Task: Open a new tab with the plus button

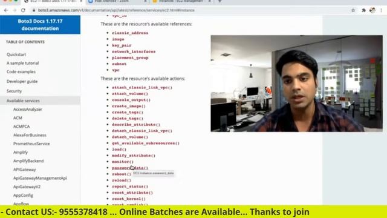Action: point(220,1)
